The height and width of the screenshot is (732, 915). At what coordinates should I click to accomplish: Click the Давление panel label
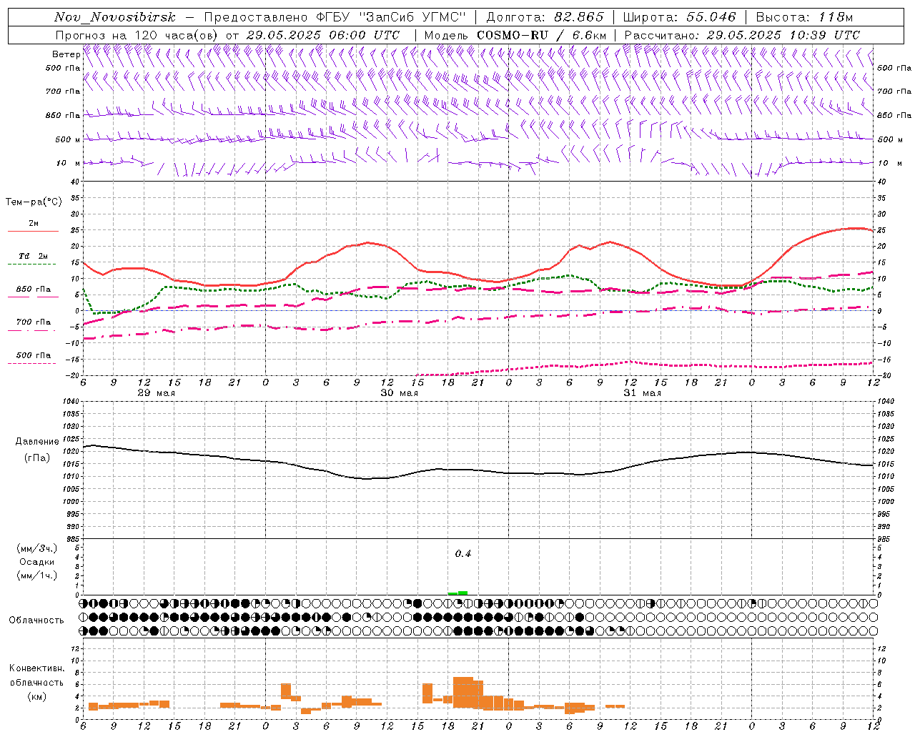click(x=37, y=442)
